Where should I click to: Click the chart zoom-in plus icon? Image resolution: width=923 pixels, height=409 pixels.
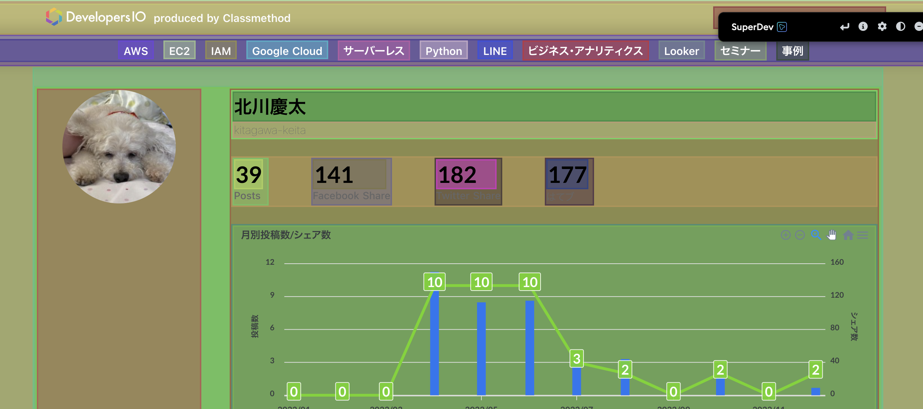pyautogui.click(x=785, y=235)
